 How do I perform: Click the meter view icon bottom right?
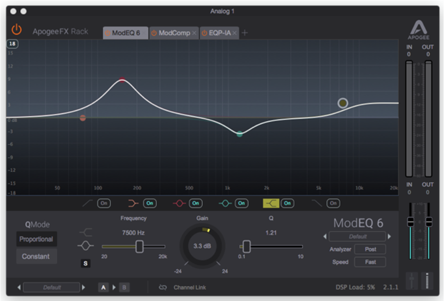pyautogui.click(x=427, y=281)
